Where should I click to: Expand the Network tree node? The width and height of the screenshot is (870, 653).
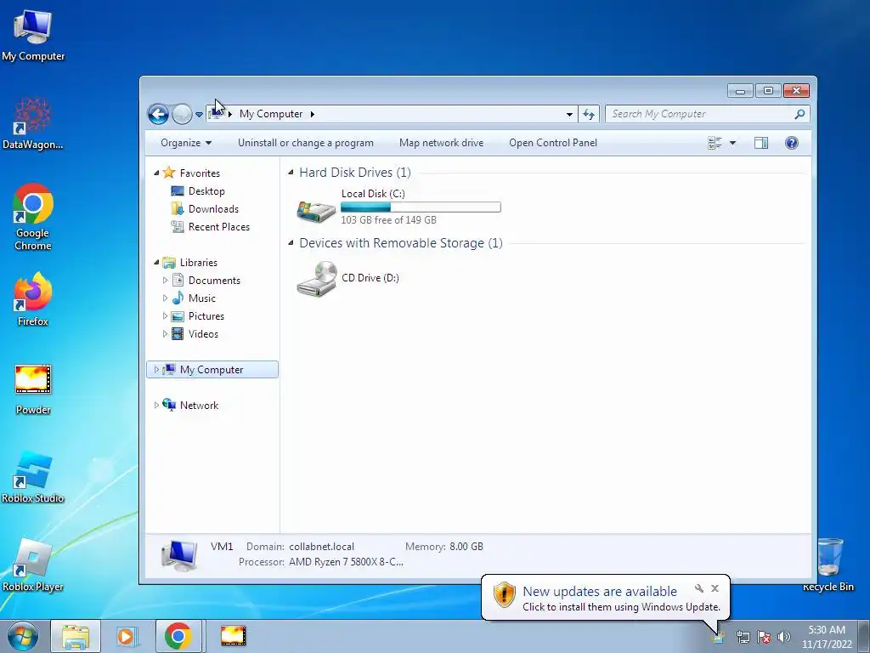(156, 406)
